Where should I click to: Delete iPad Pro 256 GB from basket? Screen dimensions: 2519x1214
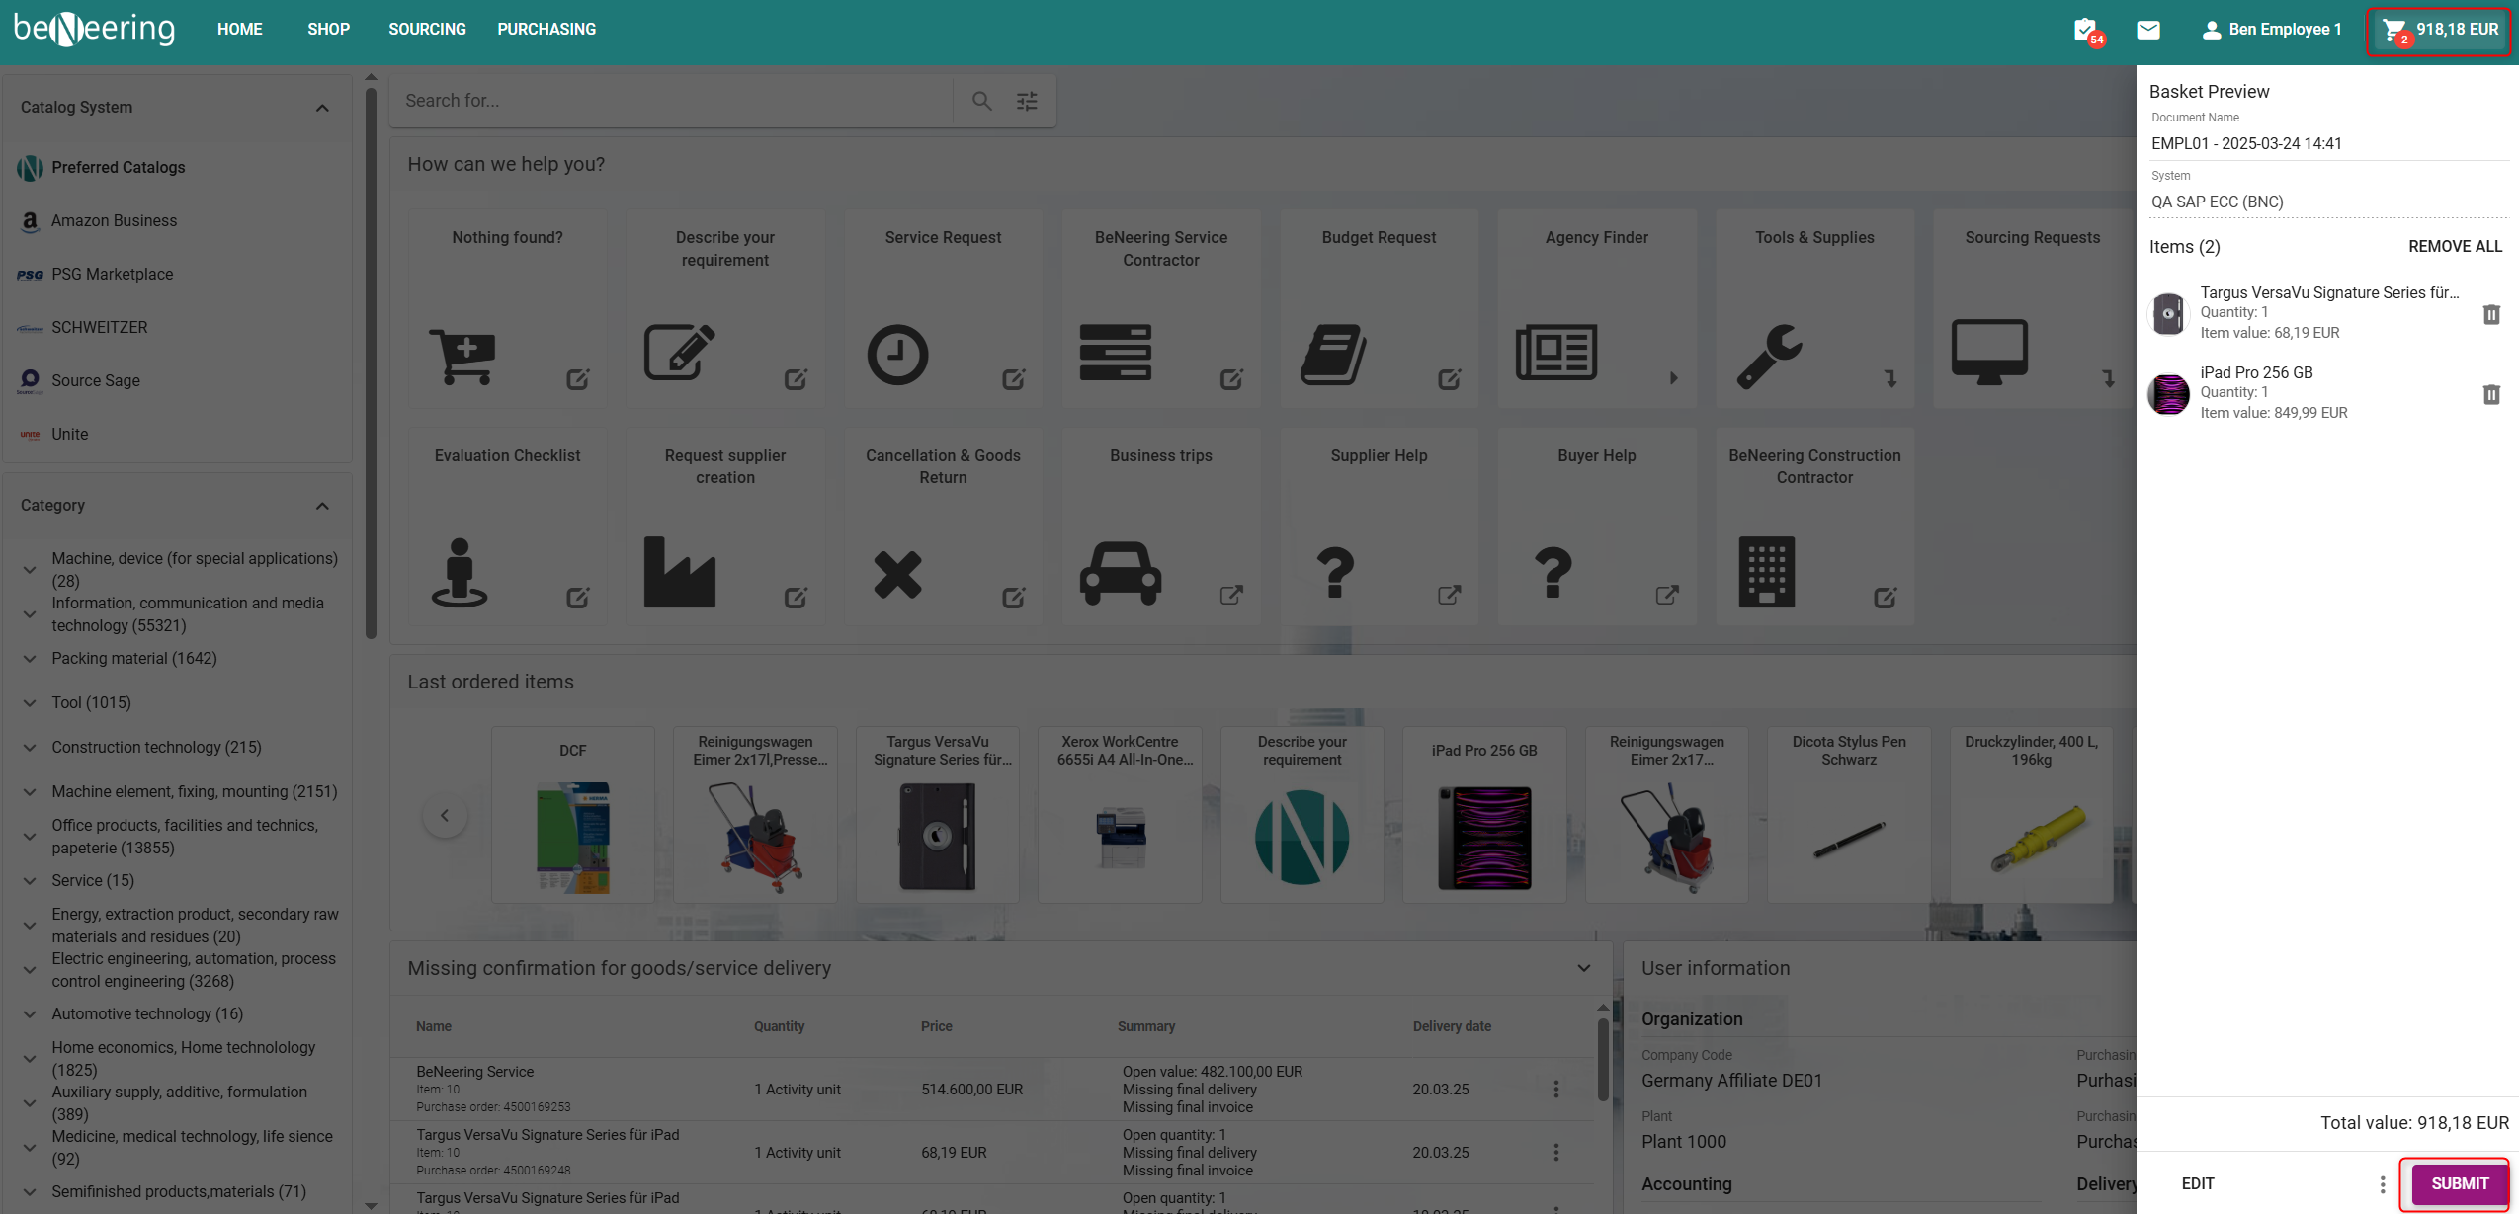point(2490,394)
